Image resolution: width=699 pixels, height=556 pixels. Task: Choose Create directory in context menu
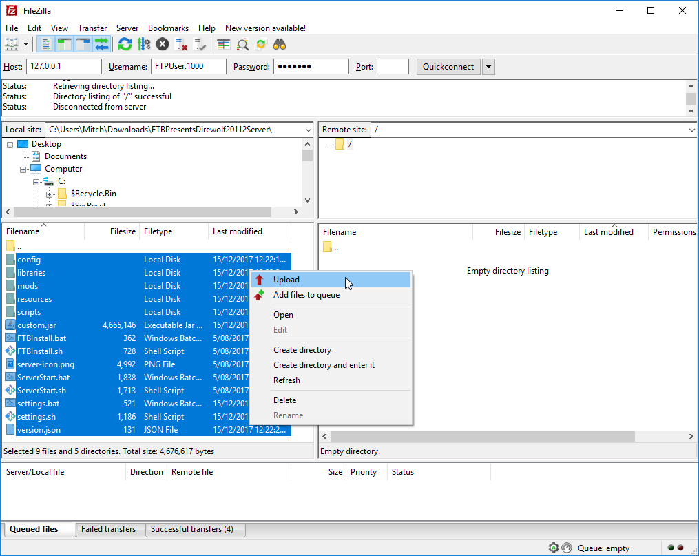331,350
